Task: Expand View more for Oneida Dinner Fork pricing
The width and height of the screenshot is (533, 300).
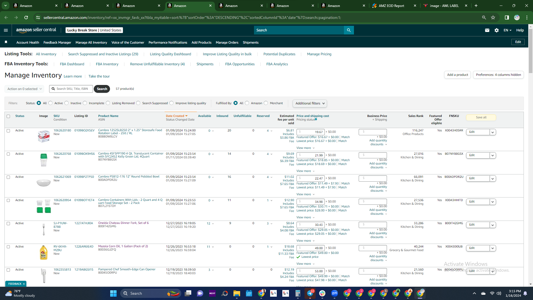Action: click(305, 241)
